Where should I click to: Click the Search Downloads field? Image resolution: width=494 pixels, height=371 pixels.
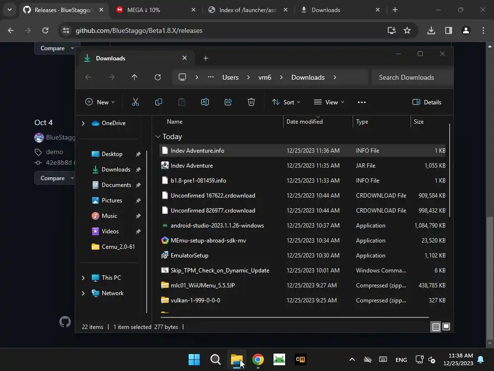point(412,77)
